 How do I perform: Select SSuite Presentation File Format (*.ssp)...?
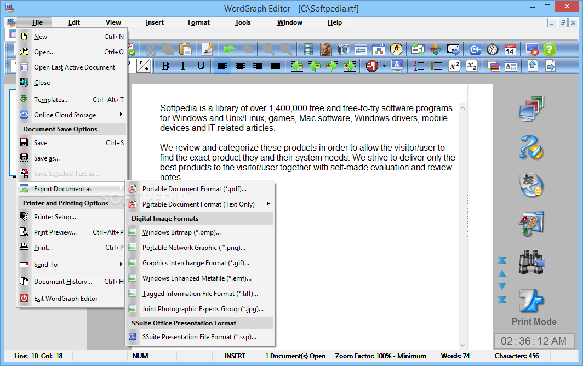200,337
